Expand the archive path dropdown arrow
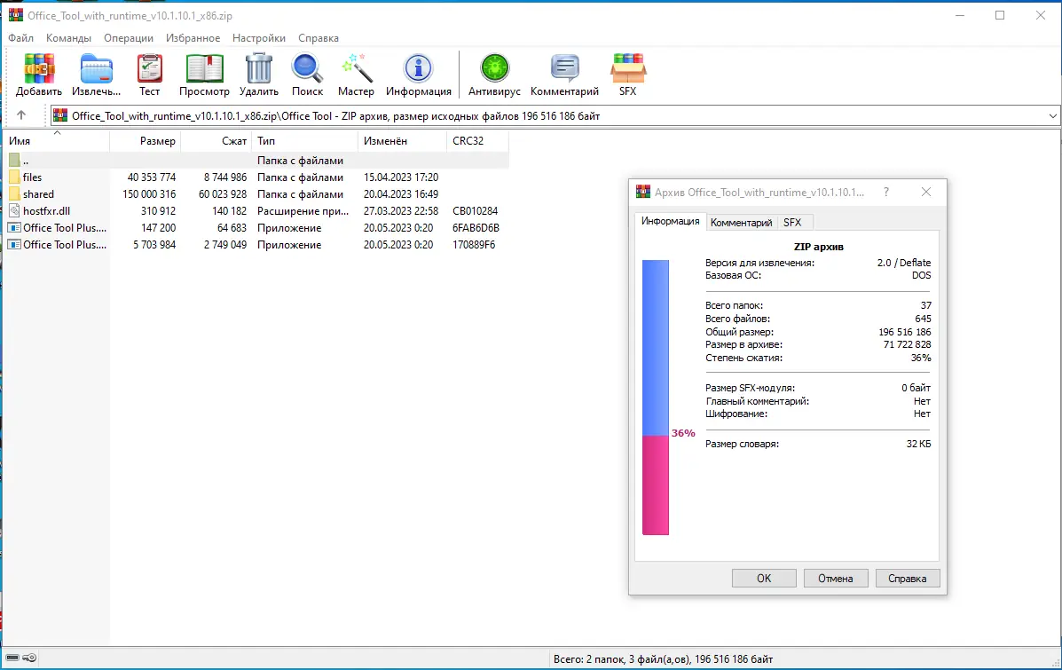 (x=1052, y=115)
